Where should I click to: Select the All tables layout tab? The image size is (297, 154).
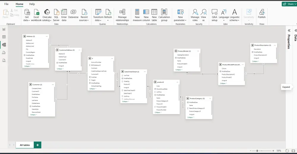(x=25, y=145)
